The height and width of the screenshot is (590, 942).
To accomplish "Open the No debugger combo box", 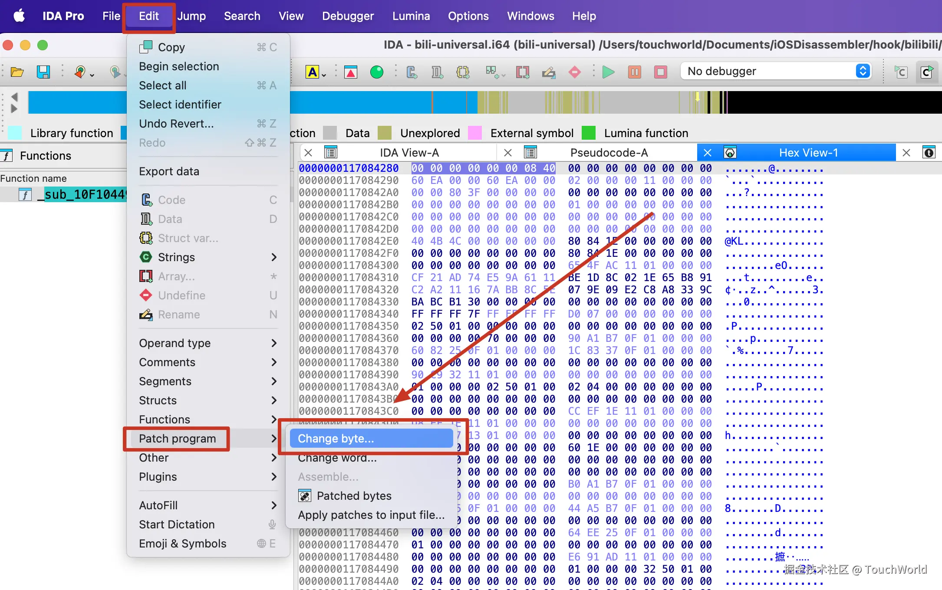I will [776, 71].
